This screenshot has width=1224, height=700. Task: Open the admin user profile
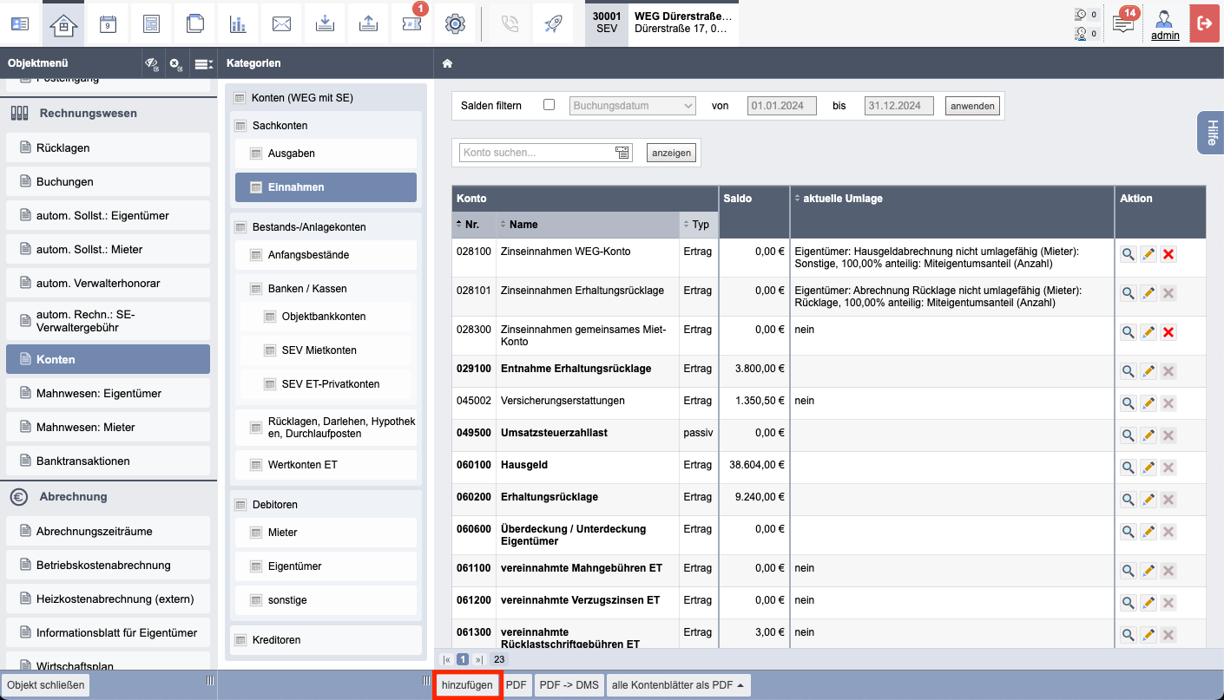[1165, 25]
